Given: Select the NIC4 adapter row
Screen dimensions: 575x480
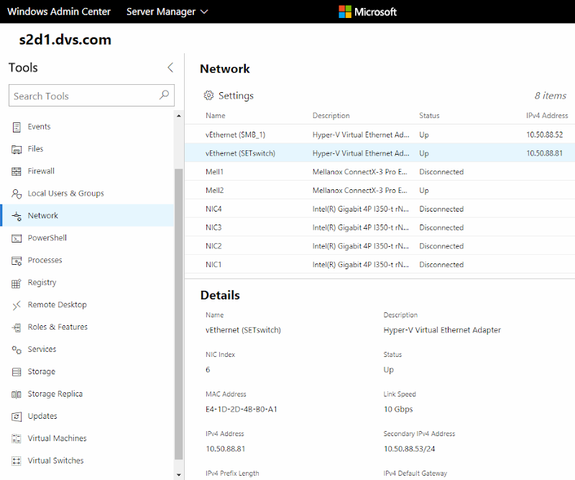Looking at the screenshot, I should 379,209.
